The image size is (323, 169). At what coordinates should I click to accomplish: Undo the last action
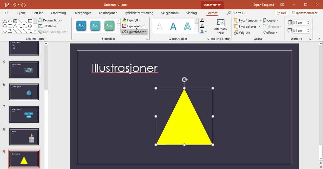(15, 5)
